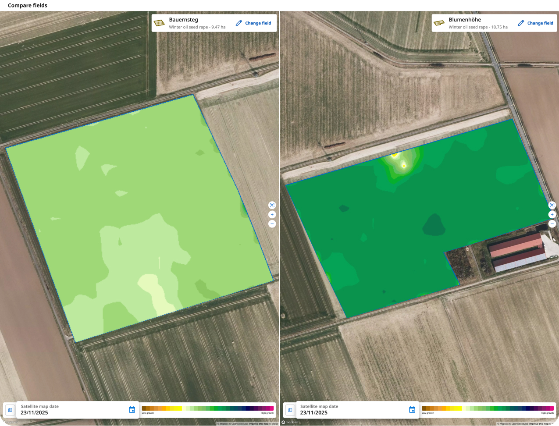Click the Blumenhöhe field crop icon
The height and width of the screenshot is (426, 559).
pyautogui.click(x=439, y=23)
